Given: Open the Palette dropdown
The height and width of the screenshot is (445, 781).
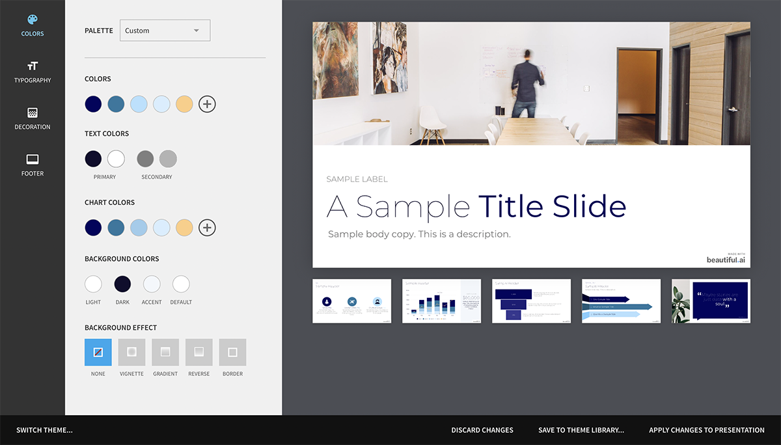Looking at the screenshot, I should click(165, 30).
